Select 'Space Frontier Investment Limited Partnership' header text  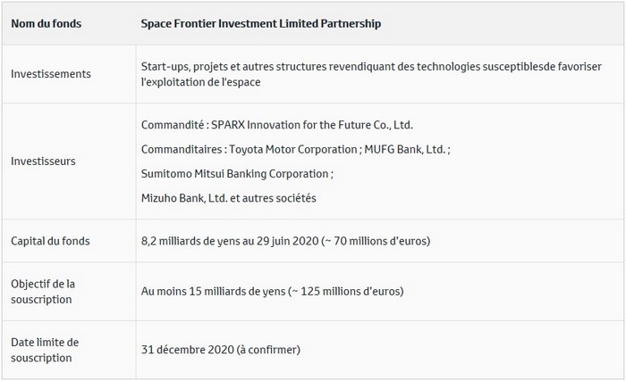pos(261,24)
